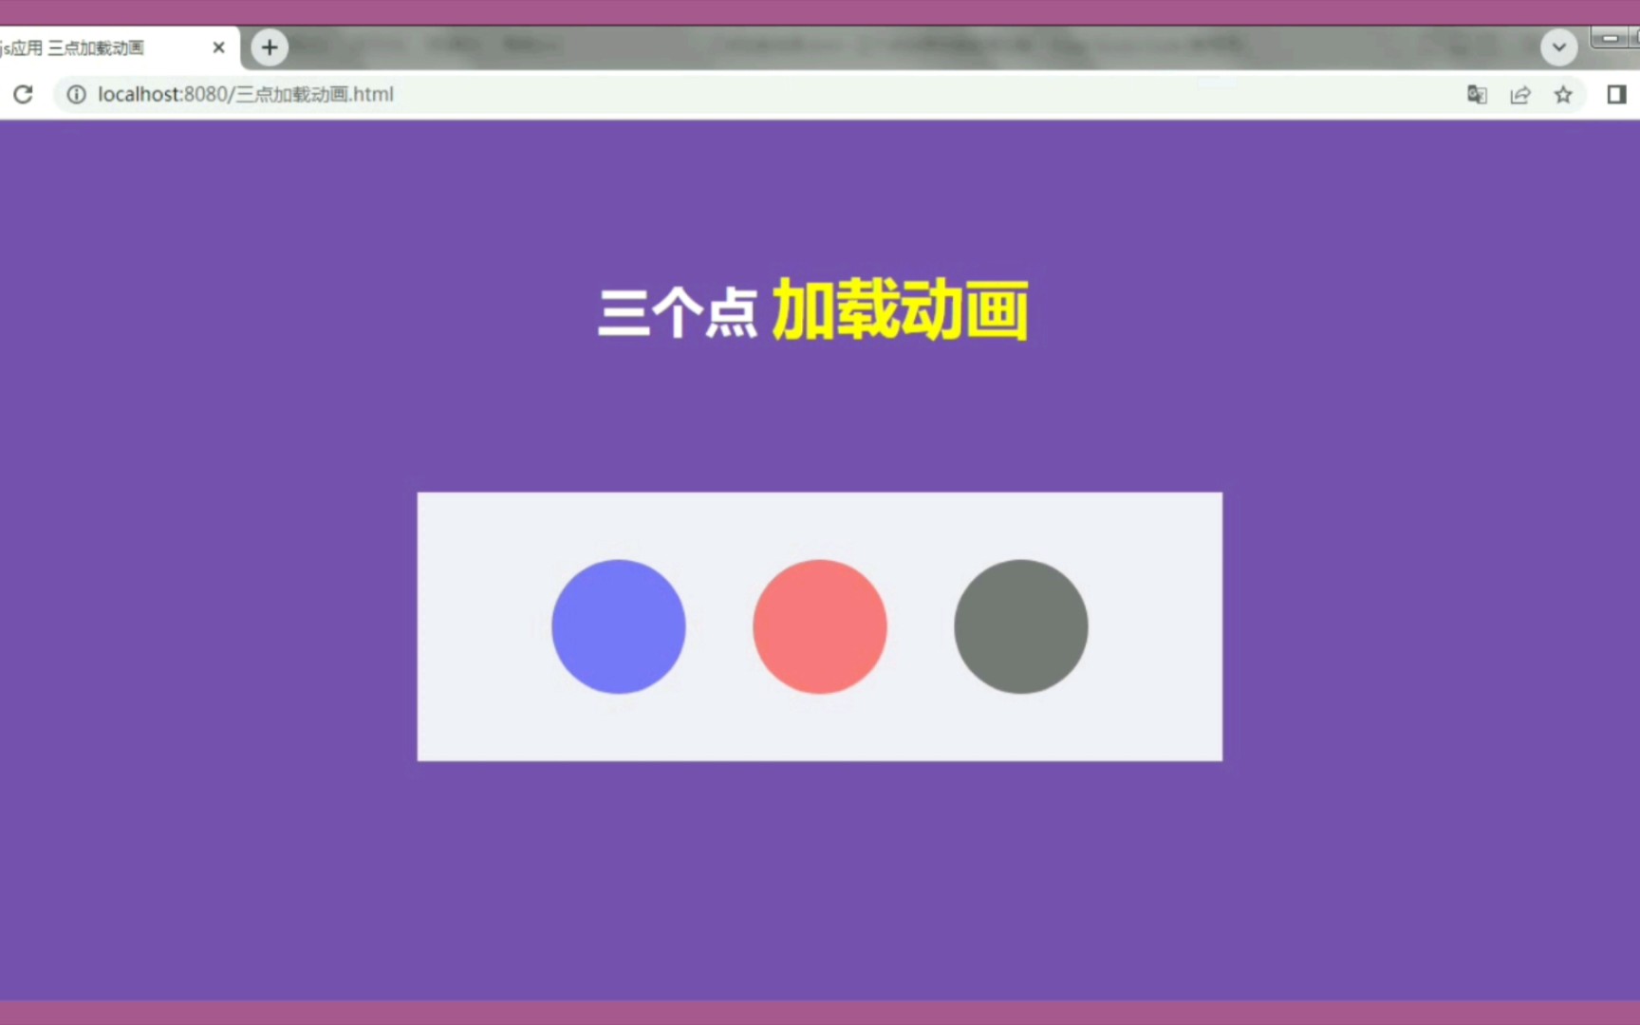Enable translation by clicking the translate icon
The image size is (1640, 1025).
click(x=1476, y=94)
